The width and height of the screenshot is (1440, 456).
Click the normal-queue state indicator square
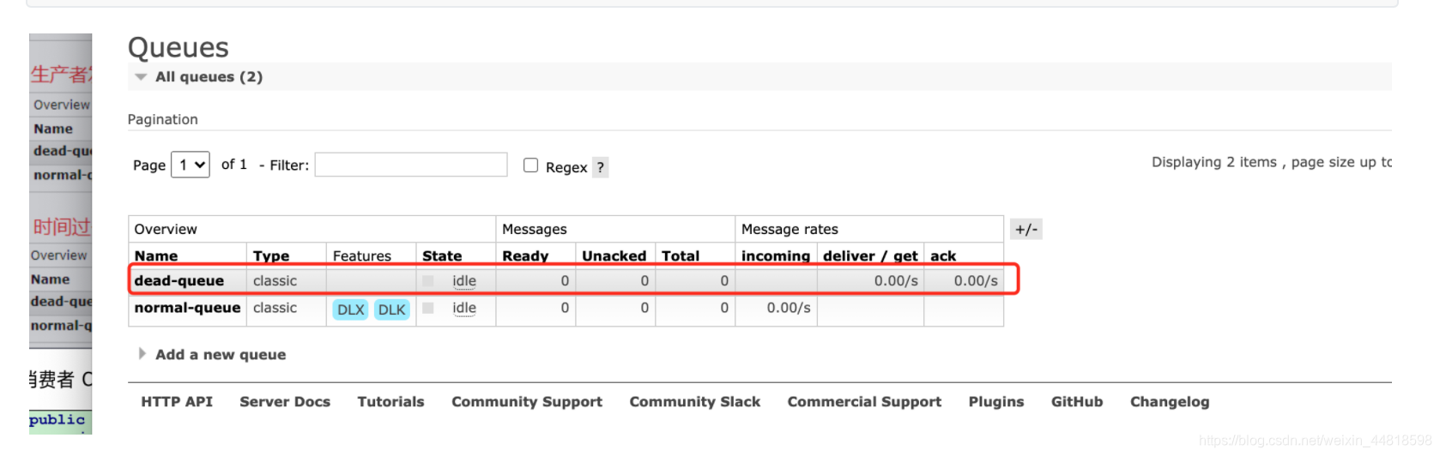[x=428, y=308]
